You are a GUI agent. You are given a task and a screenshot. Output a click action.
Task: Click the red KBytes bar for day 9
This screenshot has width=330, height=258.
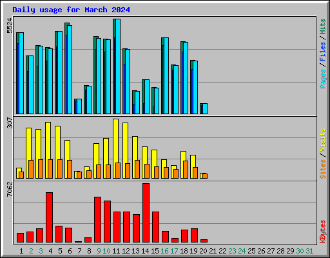point(97,220)
